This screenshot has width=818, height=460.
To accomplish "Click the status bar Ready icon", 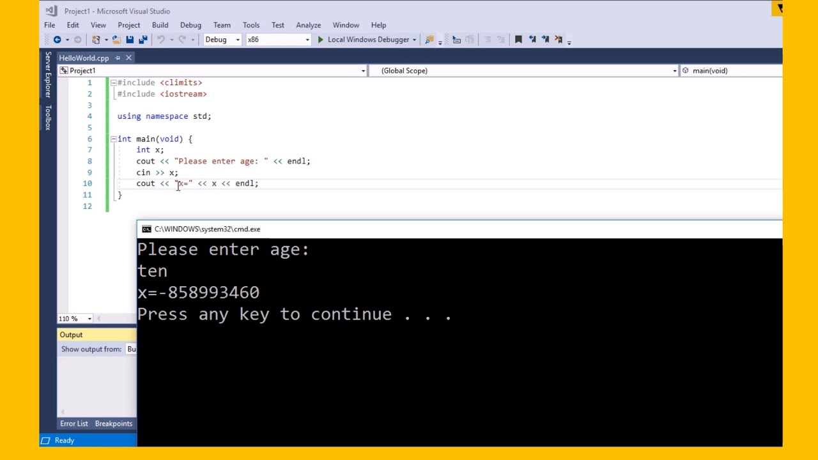I will [x=45, y=440].
